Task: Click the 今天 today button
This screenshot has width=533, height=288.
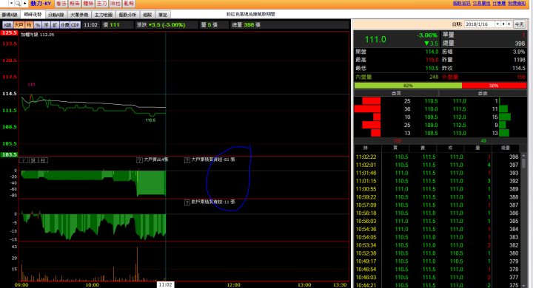Action: click(x=519, y=24)
